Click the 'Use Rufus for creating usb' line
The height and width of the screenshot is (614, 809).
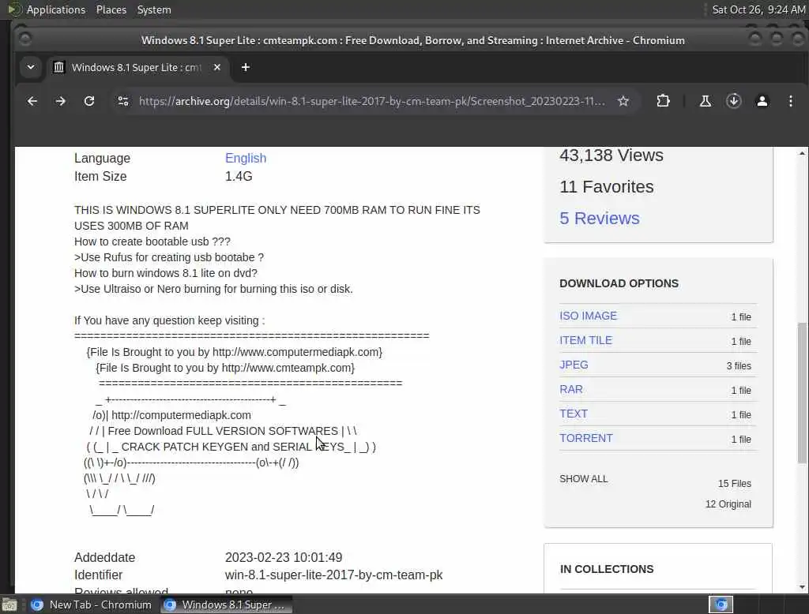pos(169,257)
